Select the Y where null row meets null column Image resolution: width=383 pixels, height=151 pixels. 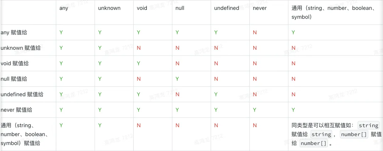177,79
